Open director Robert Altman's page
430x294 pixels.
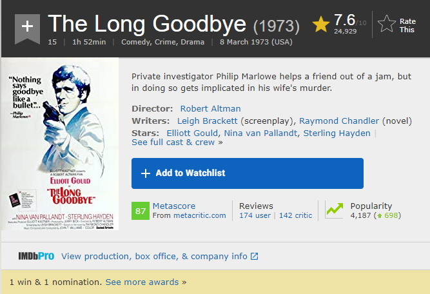coord(210,108)
